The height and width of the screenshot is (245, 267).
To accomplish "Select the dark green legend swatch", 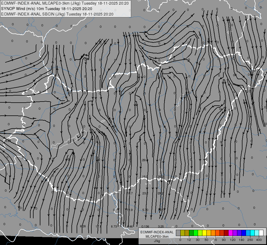I will pos(191,233).
